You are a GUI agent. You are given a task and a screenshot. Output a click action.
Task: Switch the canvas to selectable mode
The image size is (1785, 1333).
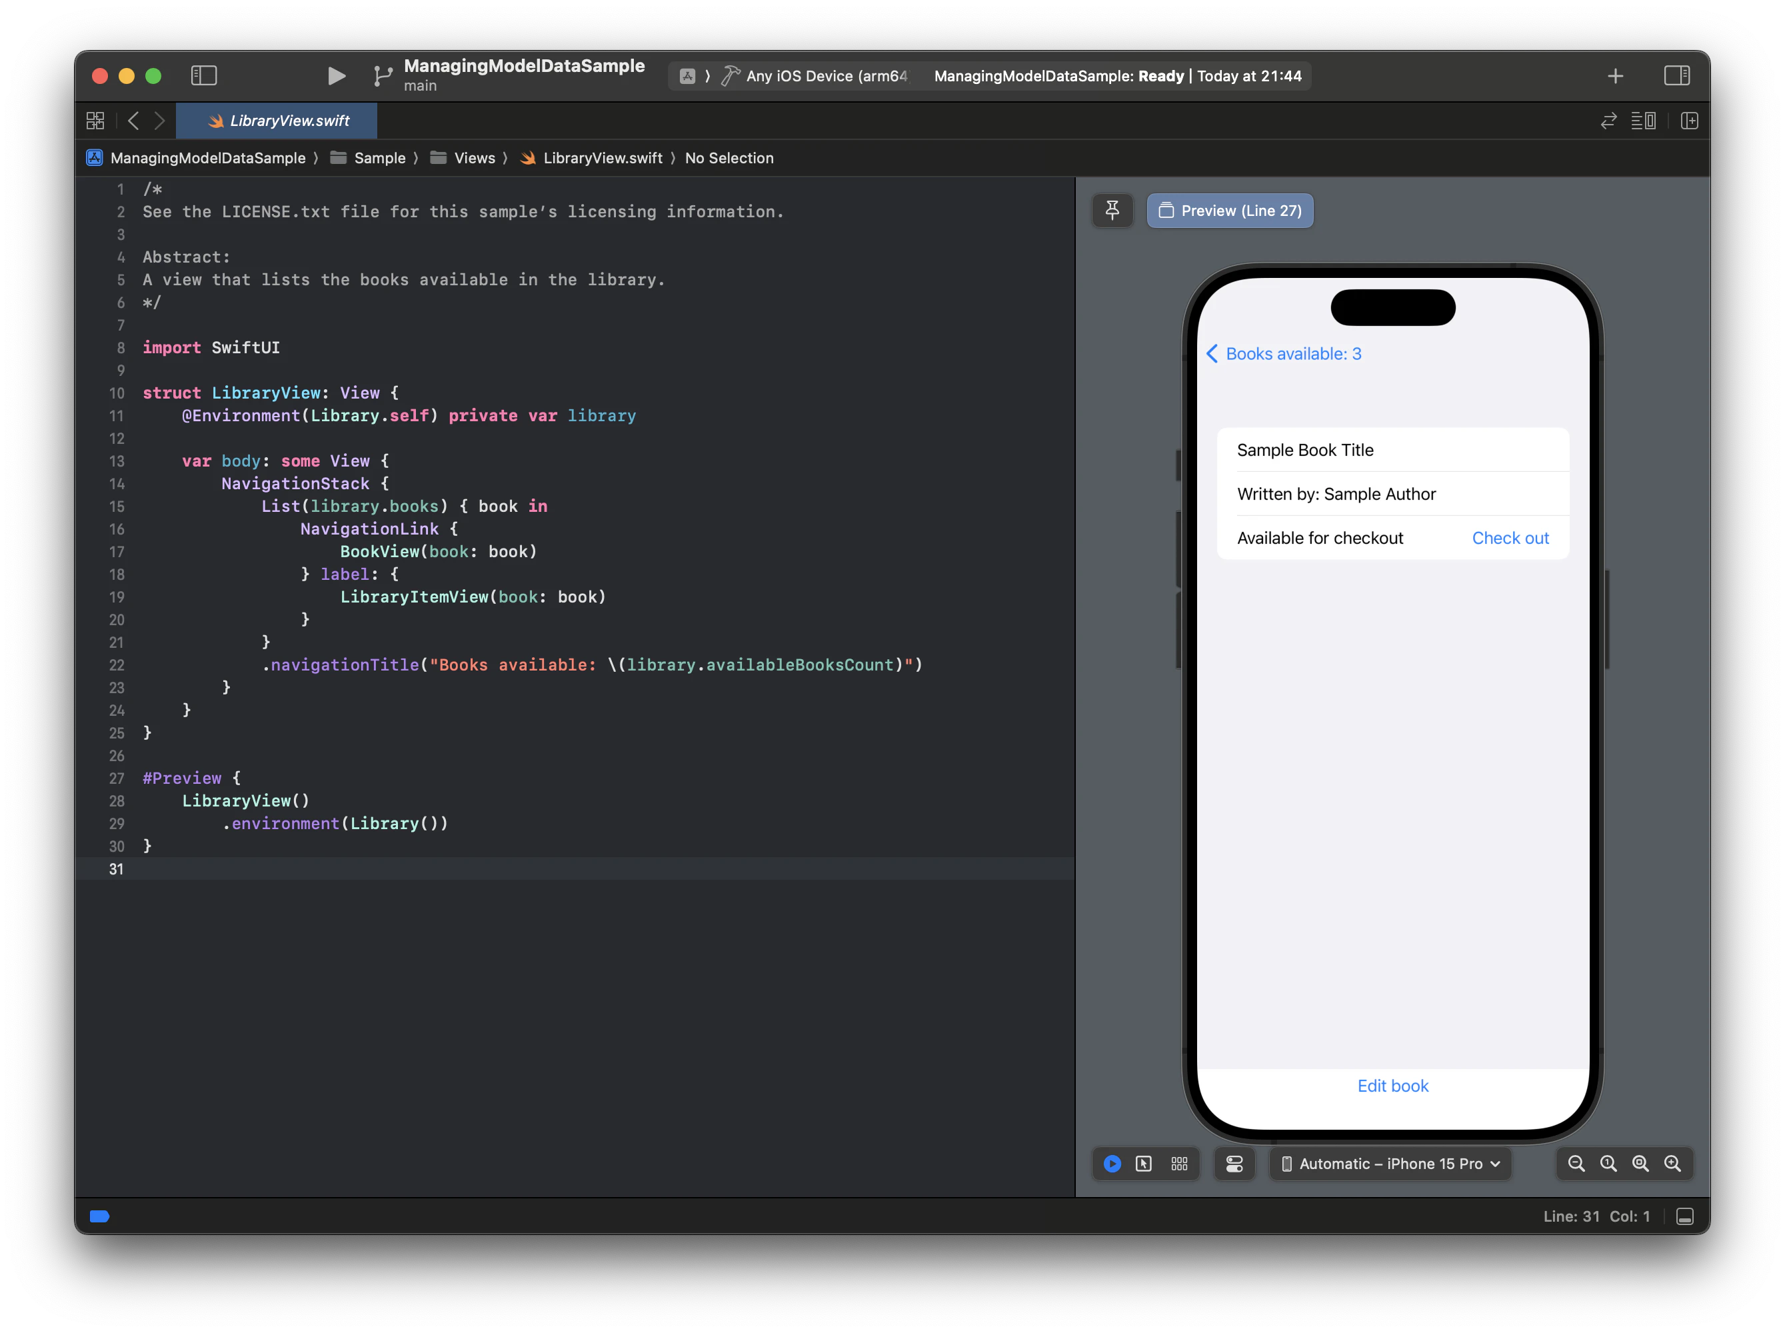click(x=1144, y=1164)
